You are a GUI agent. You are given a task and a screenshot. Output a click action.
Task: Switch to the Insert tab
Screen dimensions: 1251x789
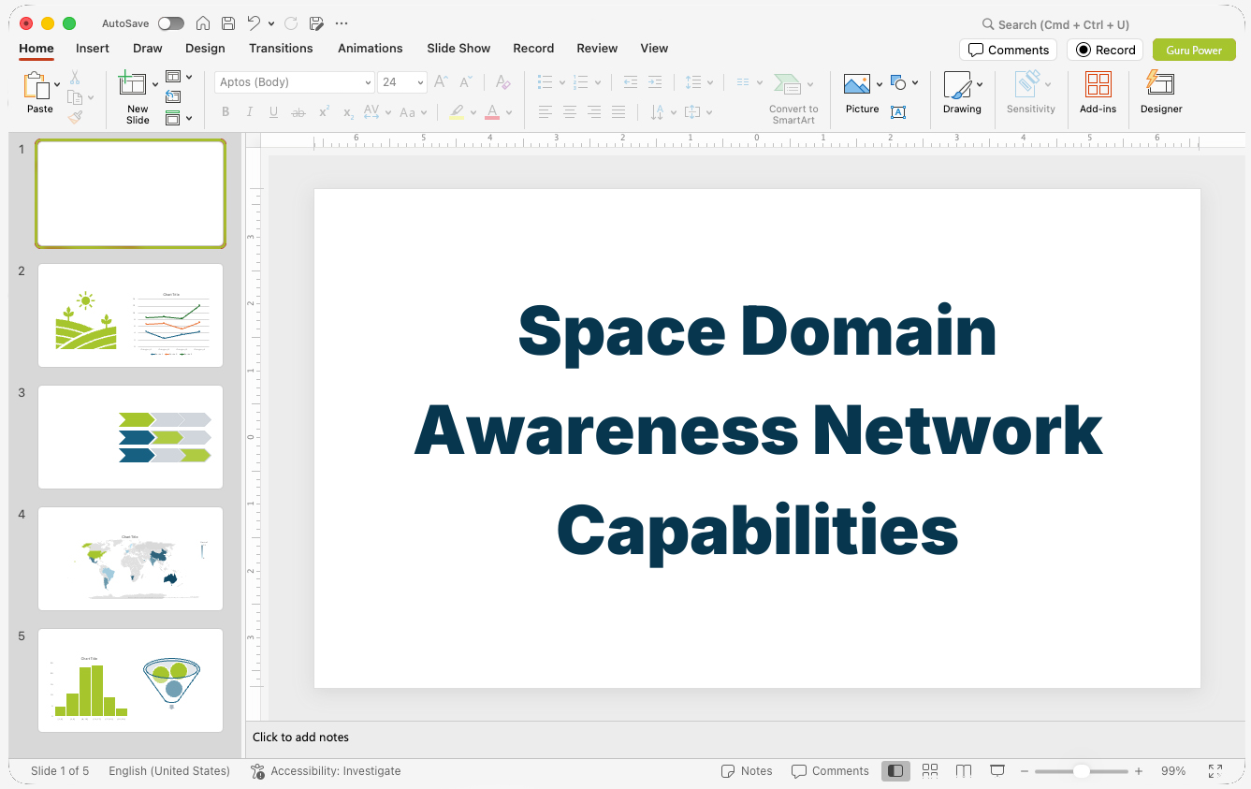coord(93,49)
